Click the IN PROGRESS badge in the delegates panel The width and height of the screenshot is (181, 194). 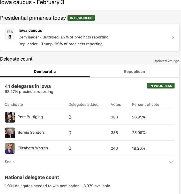161,86
